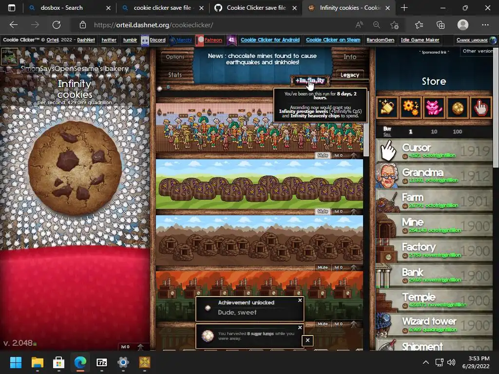Screen dimensions: 499x374
Task: Open the Merch! link
Action: point(184,40)
